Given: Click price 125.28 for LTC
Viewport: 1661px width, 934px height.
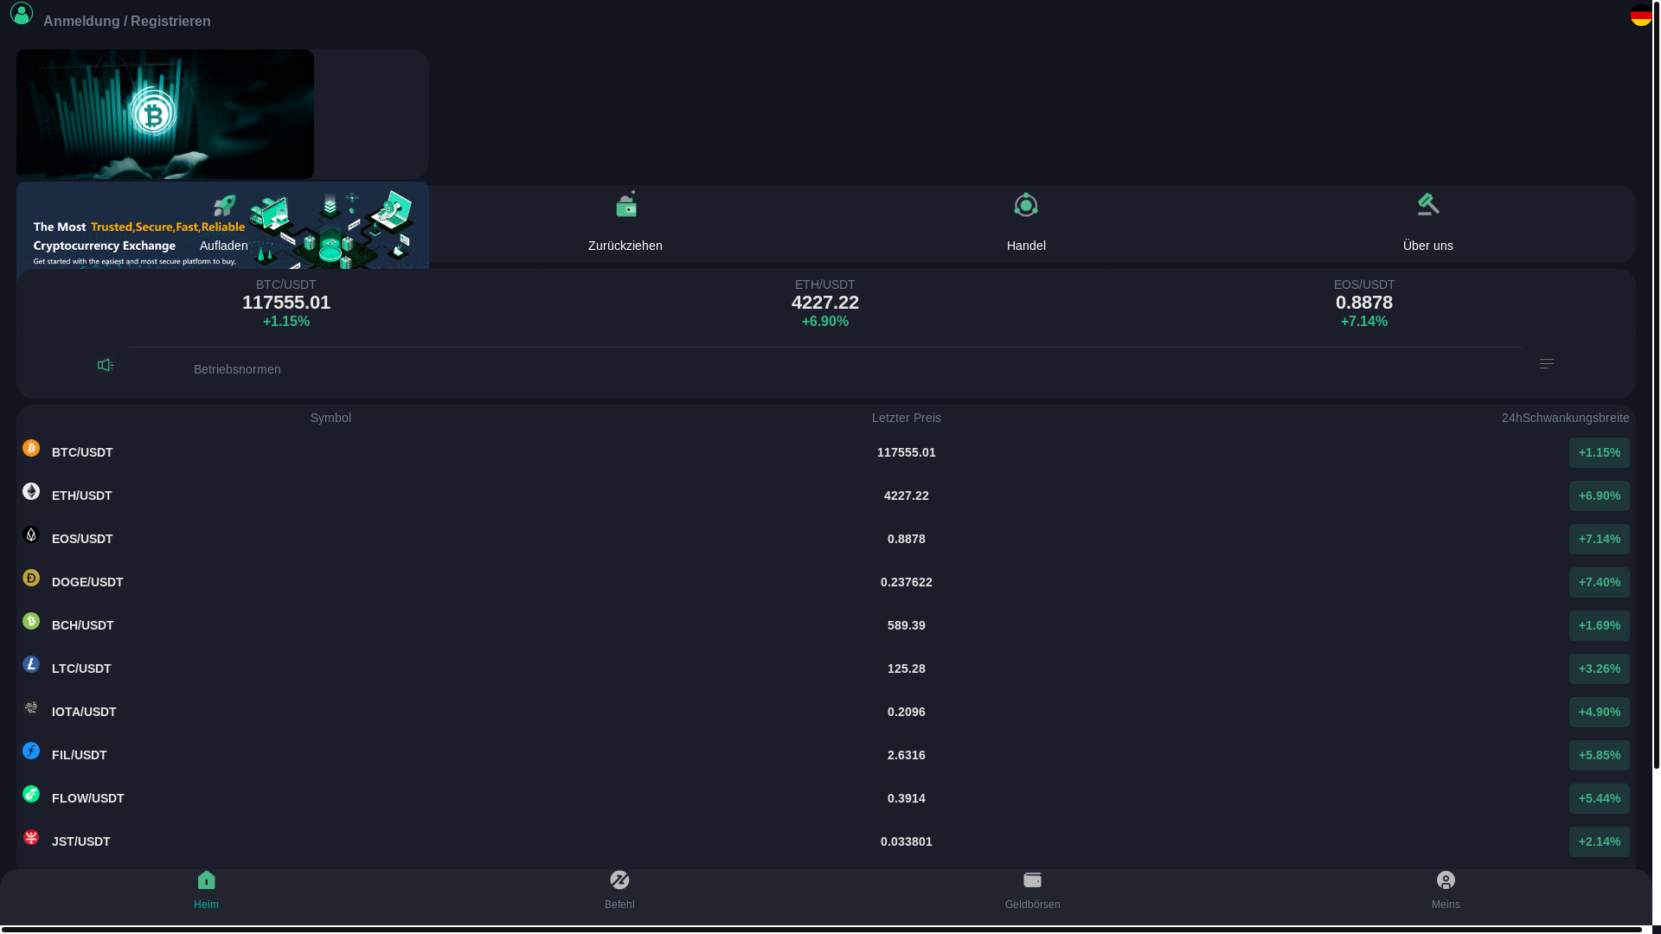Looking at the screenshot, I should (x=907, y=669).
